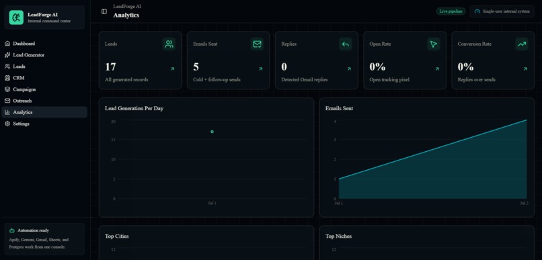This screenshot has width=542, height=260.
Task: Click the 'Internal command center' subtitle
Action: (49, 21)
